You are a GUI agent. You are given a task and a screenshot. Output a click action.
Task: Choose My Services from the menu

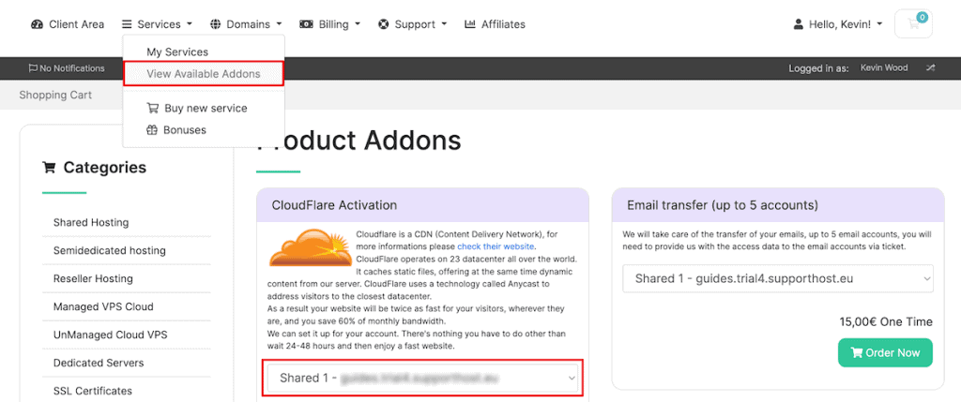point(177,52)
